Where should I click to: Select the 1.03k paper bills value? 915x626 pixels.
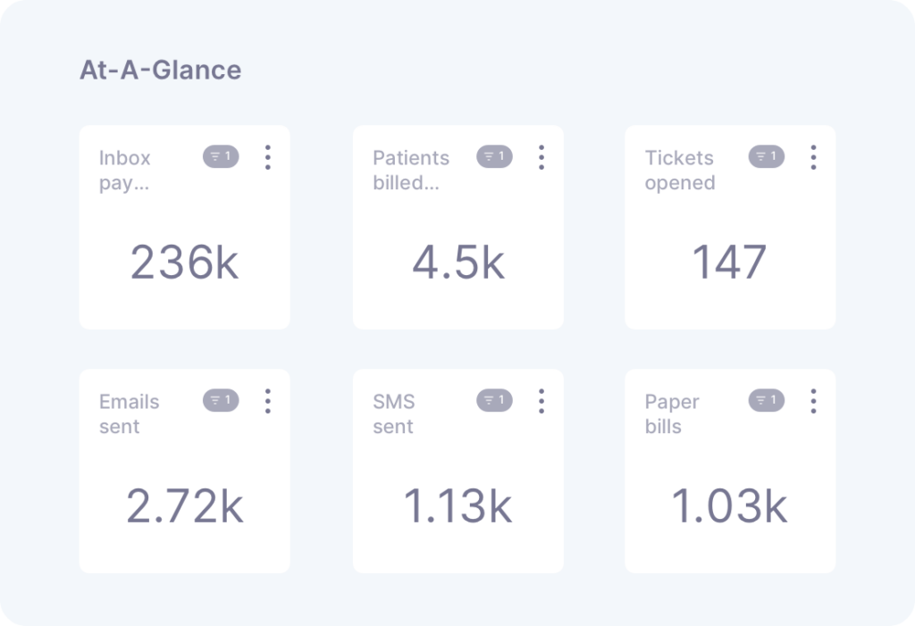(729, 506)
